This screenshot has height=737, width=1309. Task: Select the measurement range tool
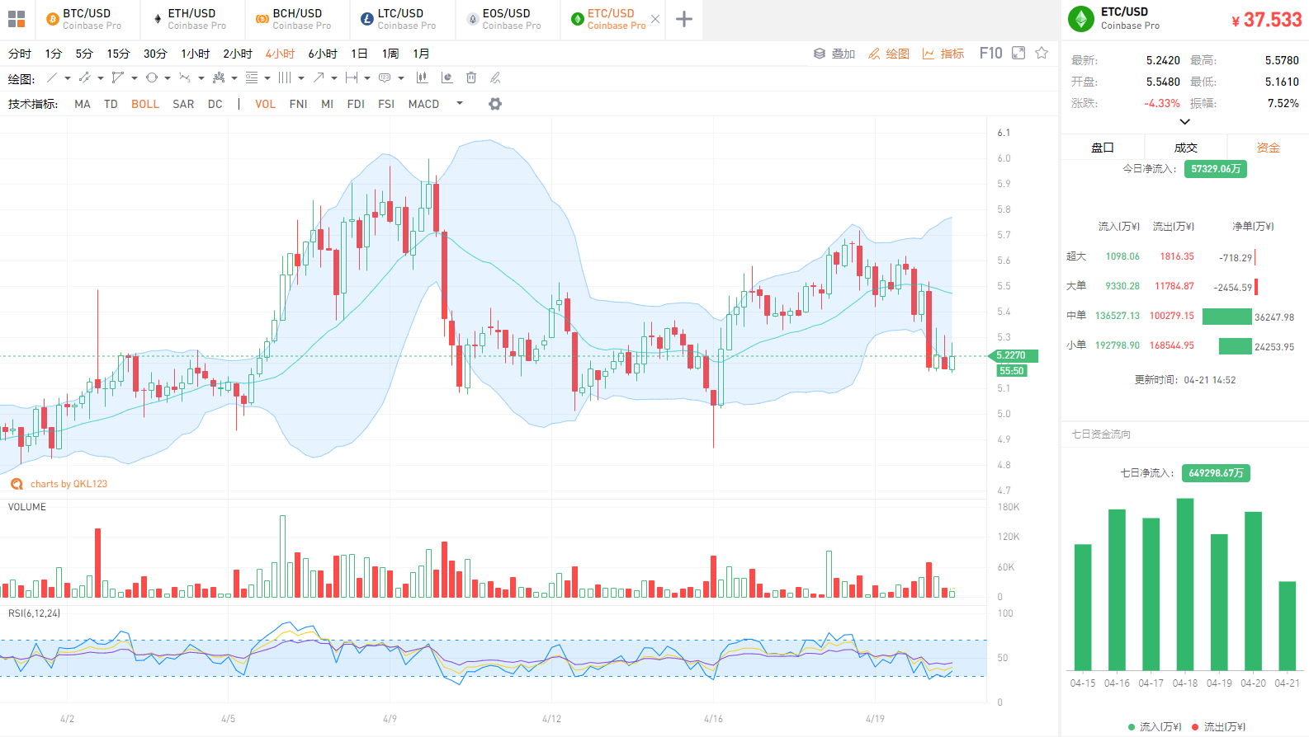tap(352, 77)
